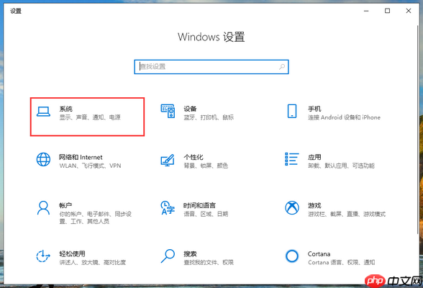Viewport: 423px width, 288px height.
Task: Click the Cortana 语言、权限、通知 description
Action: [x=341, y=262]
